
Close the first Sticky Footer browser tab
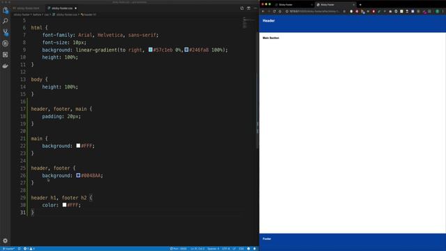pos(312,5)
